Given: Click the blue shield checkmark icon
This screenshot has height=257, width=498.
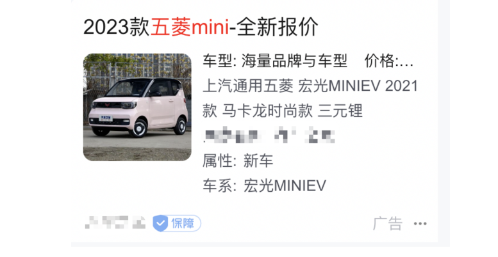Looking at the screenshot, I should point(160,223).
